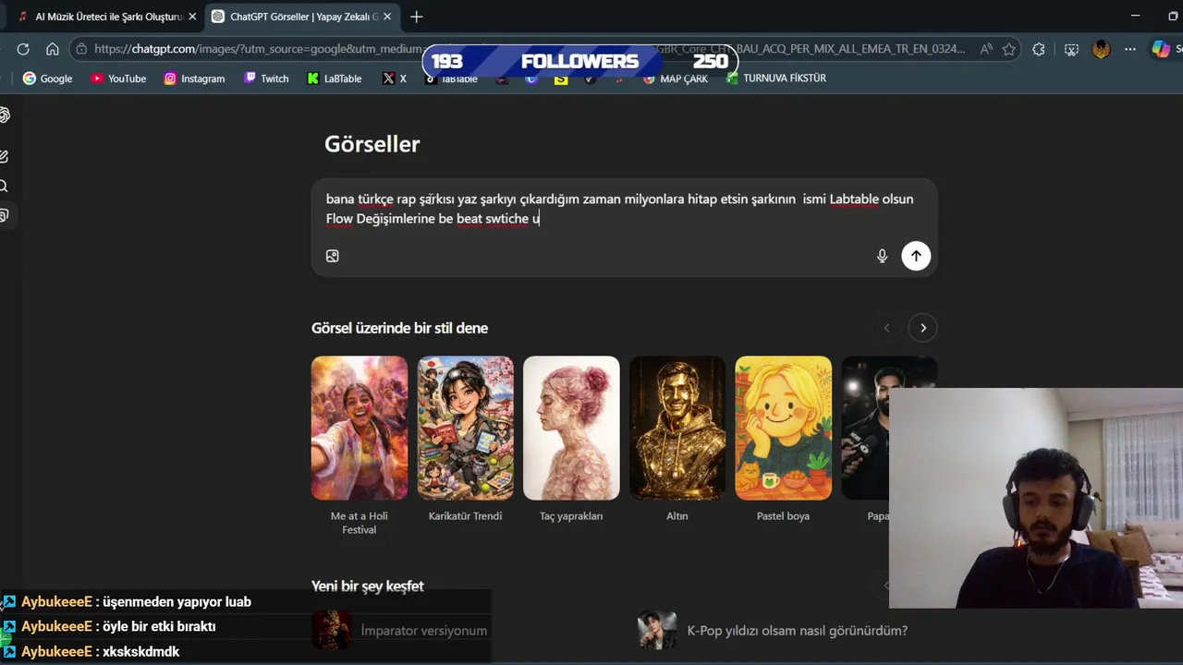Open the YouTube bookmark
The height and width of the screenshot is (665, 1183).
pyautogui.click(x=118, y=79)
